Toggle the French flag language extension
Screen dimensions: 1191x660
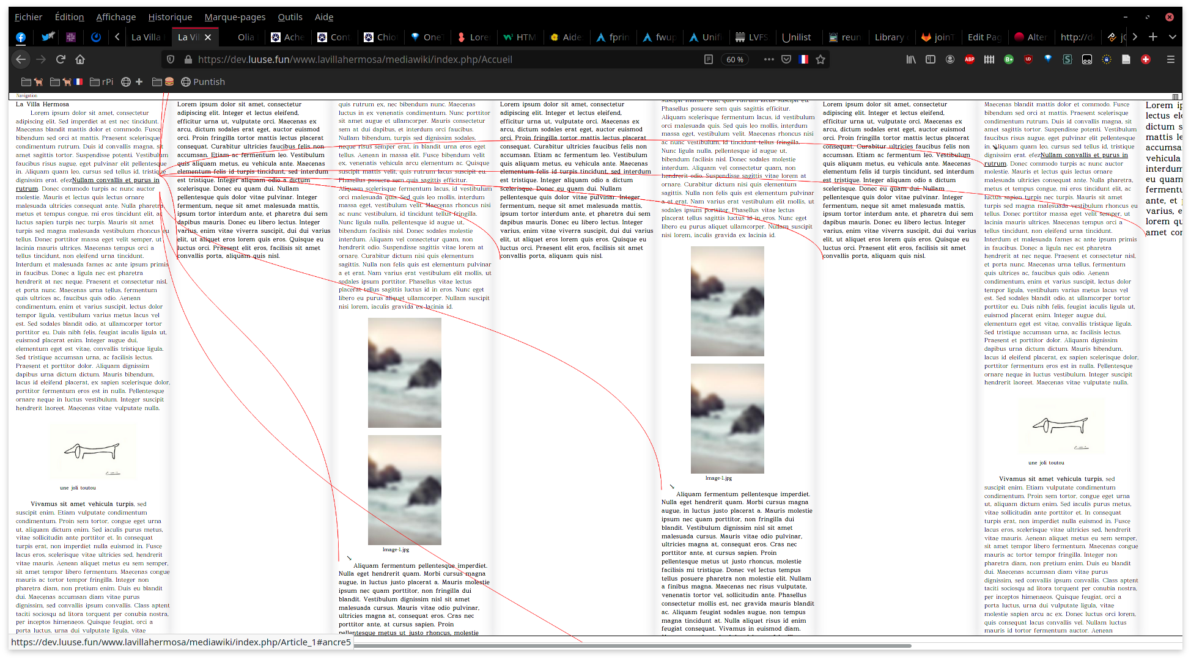pos(803,59)
